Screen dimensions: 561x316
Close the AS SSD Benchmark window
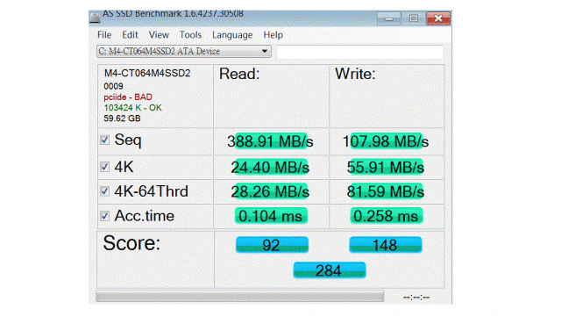pos(438,18)
